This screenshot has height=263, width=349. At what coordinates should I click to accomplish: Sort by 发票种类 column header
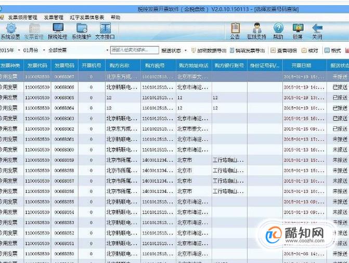[x=11, y=65]
